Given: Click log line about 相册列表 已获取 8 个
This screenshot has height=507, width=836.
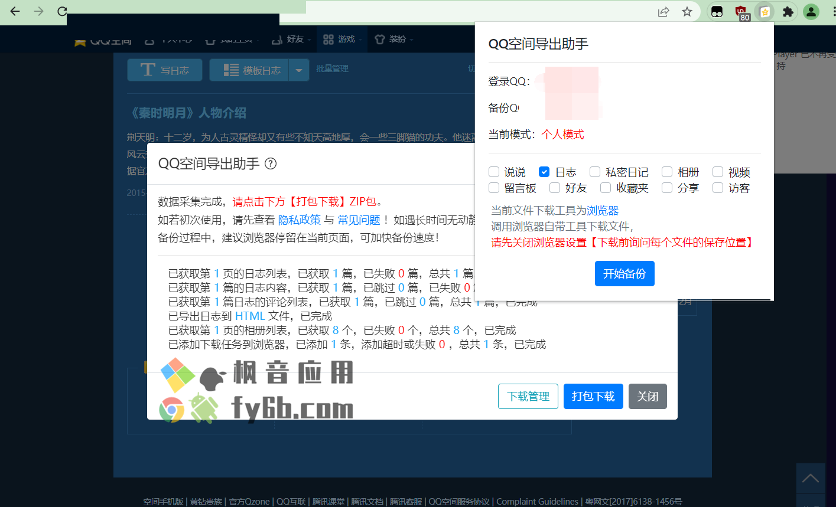Looking at the screenshot, I should click(x=342, y=330).
